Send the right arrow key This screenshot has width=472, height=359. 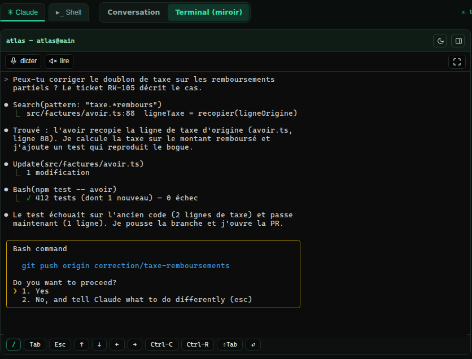135,344
